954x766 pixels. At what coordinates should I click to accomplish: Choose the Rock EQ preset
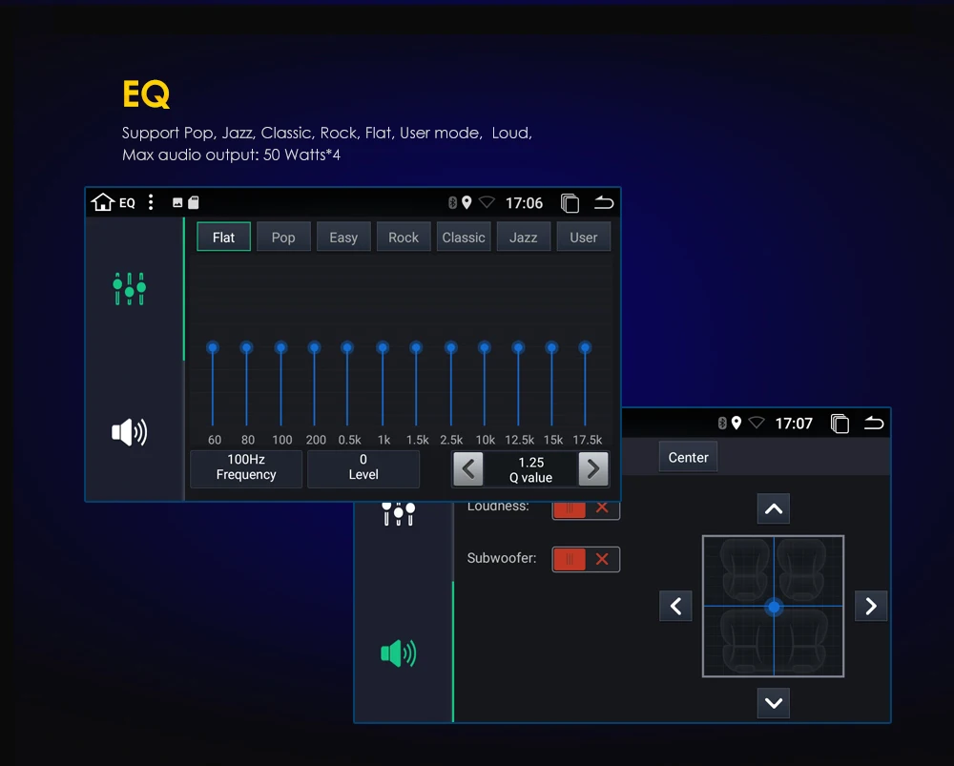(404, 237)
